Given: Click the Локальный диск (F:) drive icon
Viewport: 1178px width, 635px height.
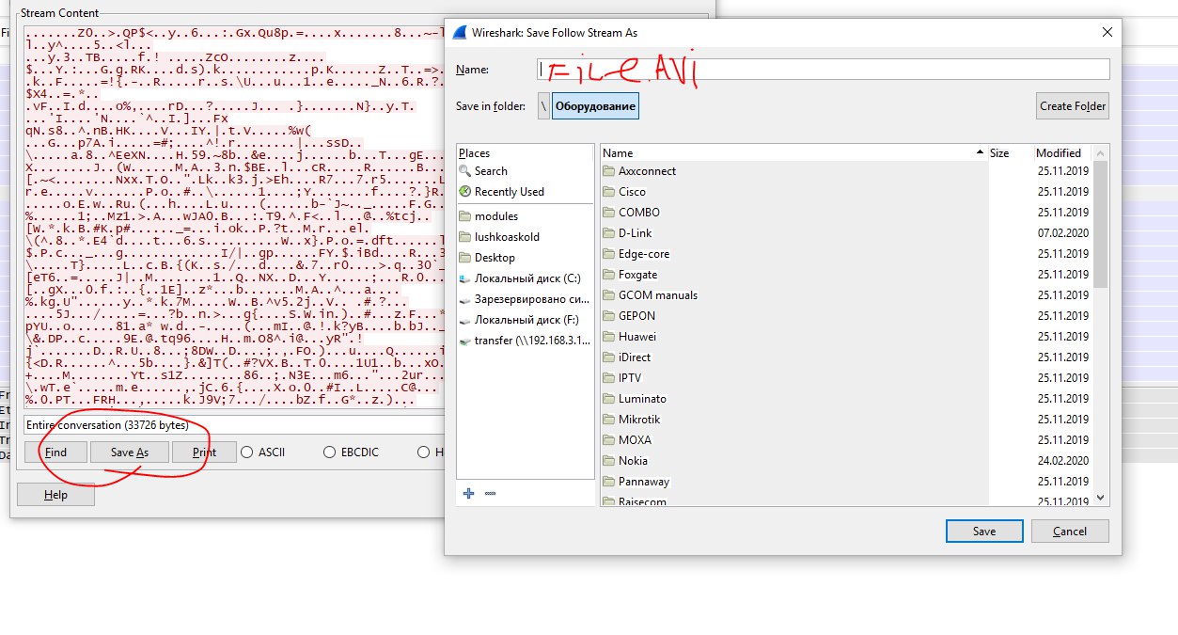Looking at the screenshot, I should [464, 320].
